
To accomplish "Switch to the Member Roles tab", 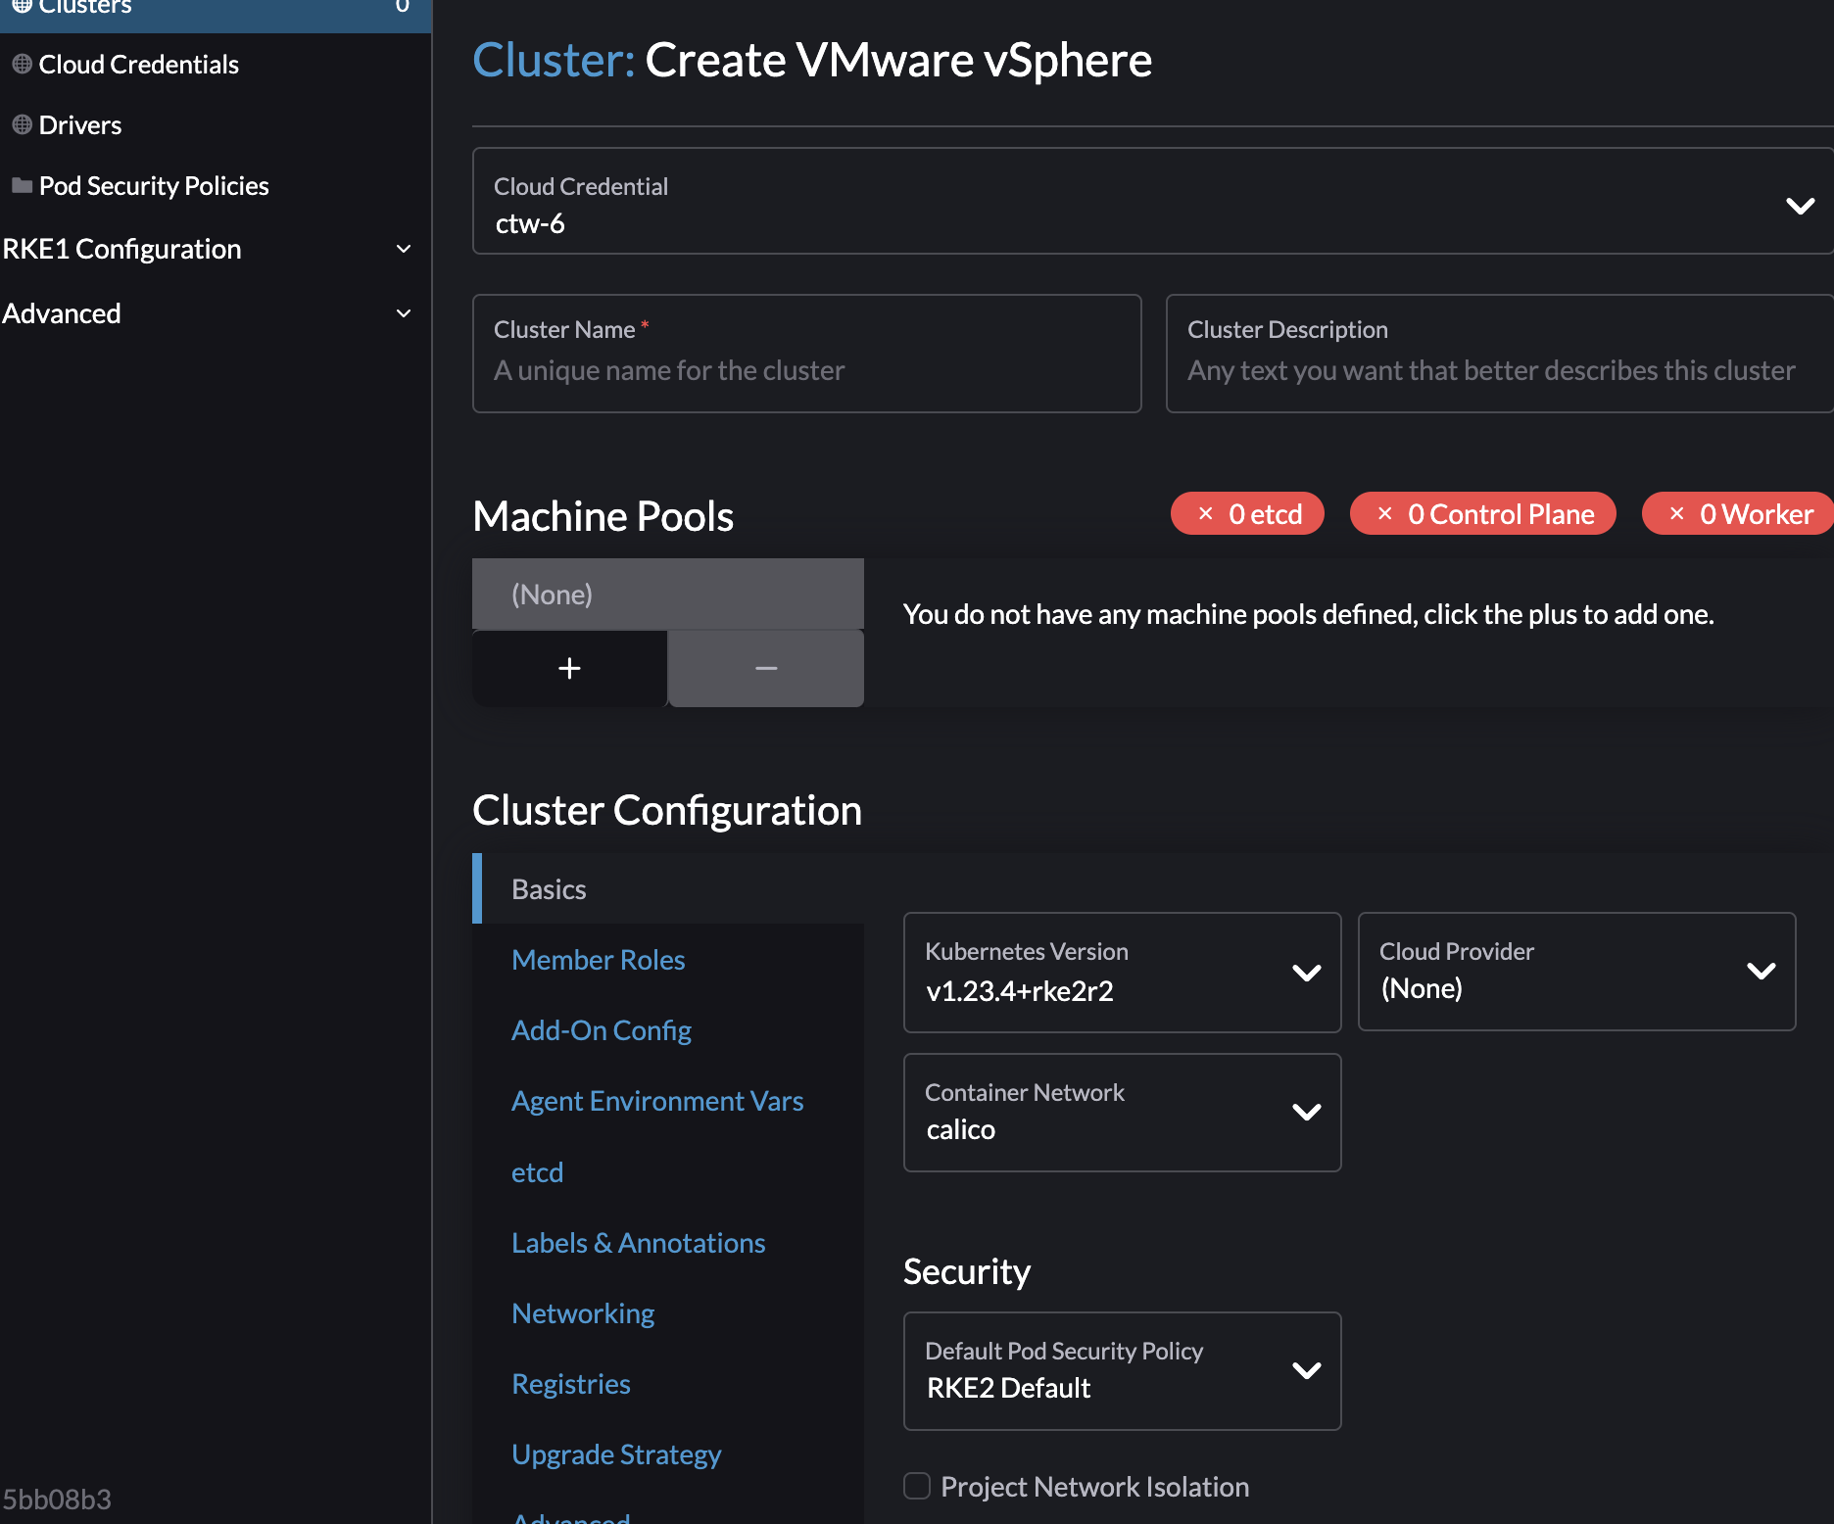I will pos(598,959).
